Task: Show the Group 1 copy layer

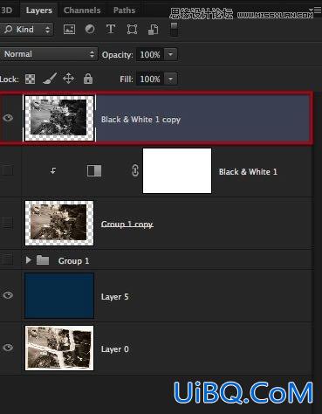Action: (8, 223)
